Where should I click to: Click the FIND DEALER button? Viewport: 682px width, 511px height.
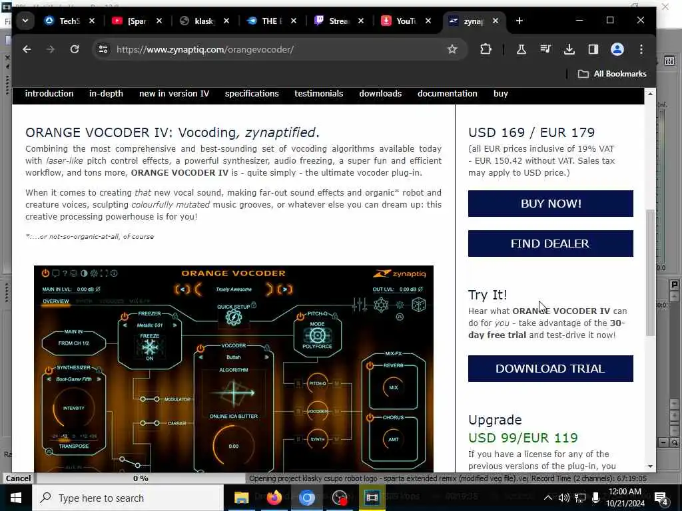[551, 244]
